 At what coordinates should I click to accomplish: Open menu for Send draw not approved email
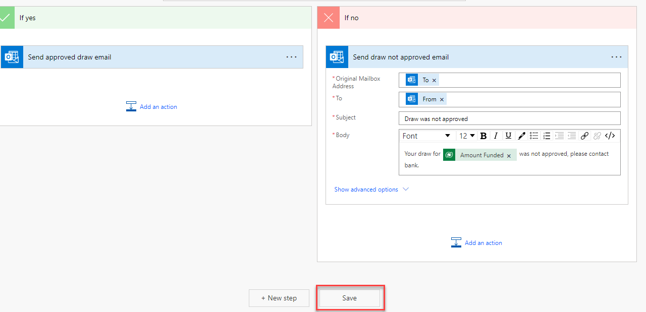616,57
